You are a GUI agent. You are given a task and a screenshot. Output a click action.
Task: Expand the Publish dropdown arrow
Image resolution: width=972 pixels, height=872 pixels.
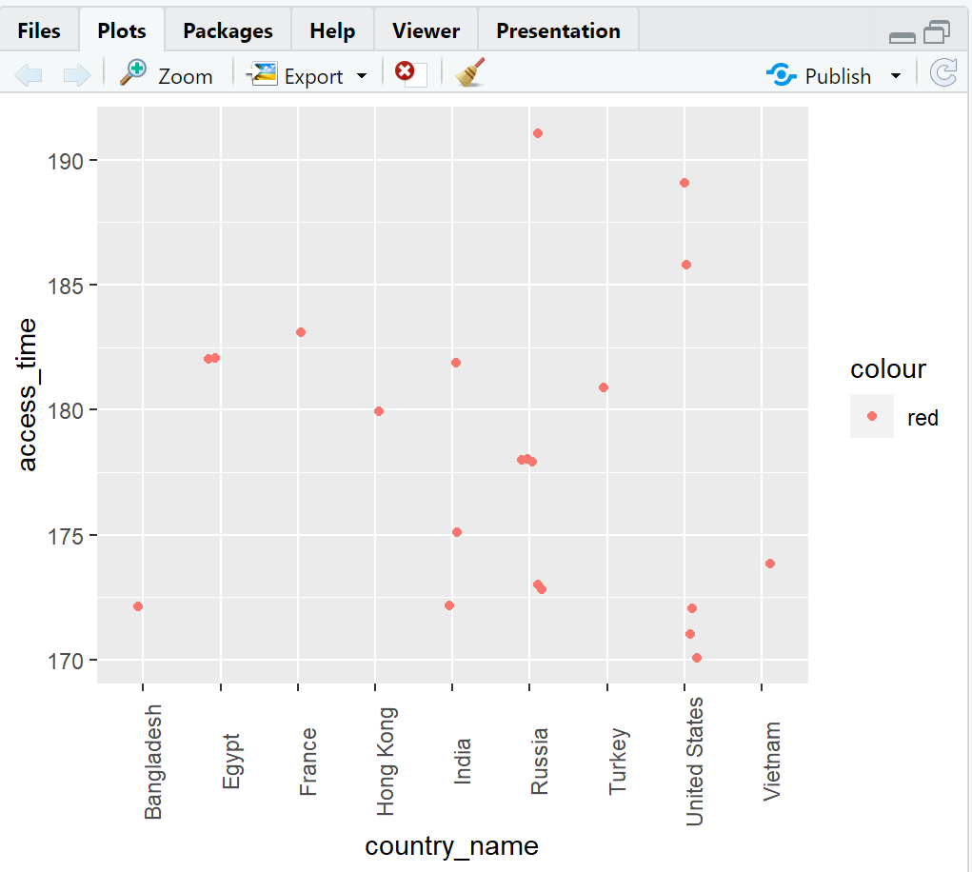[x=896, y=75]
